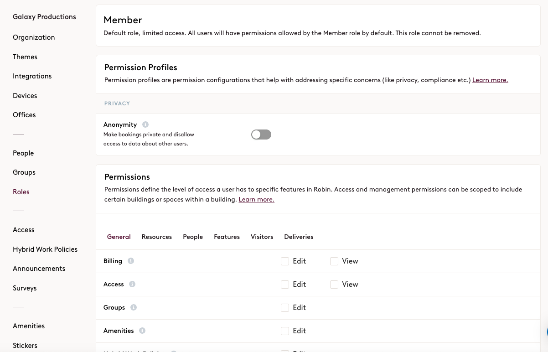Navigate to the People settings page
This screenshot has height=352, width=548.
23,153
